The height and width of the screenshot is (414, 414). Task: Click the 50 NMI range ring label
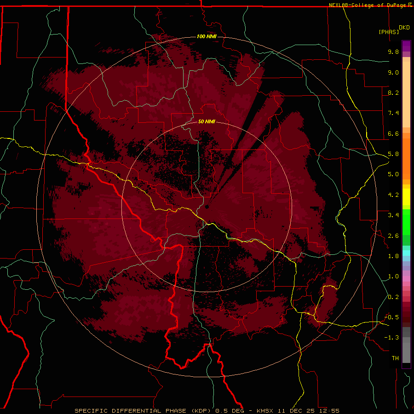[207, 121]
